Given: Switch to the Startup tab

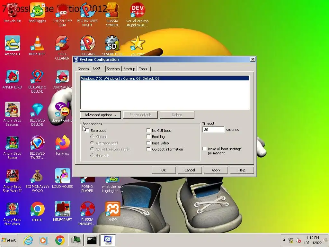Looking at the screenshot, I should pos(129,69).
